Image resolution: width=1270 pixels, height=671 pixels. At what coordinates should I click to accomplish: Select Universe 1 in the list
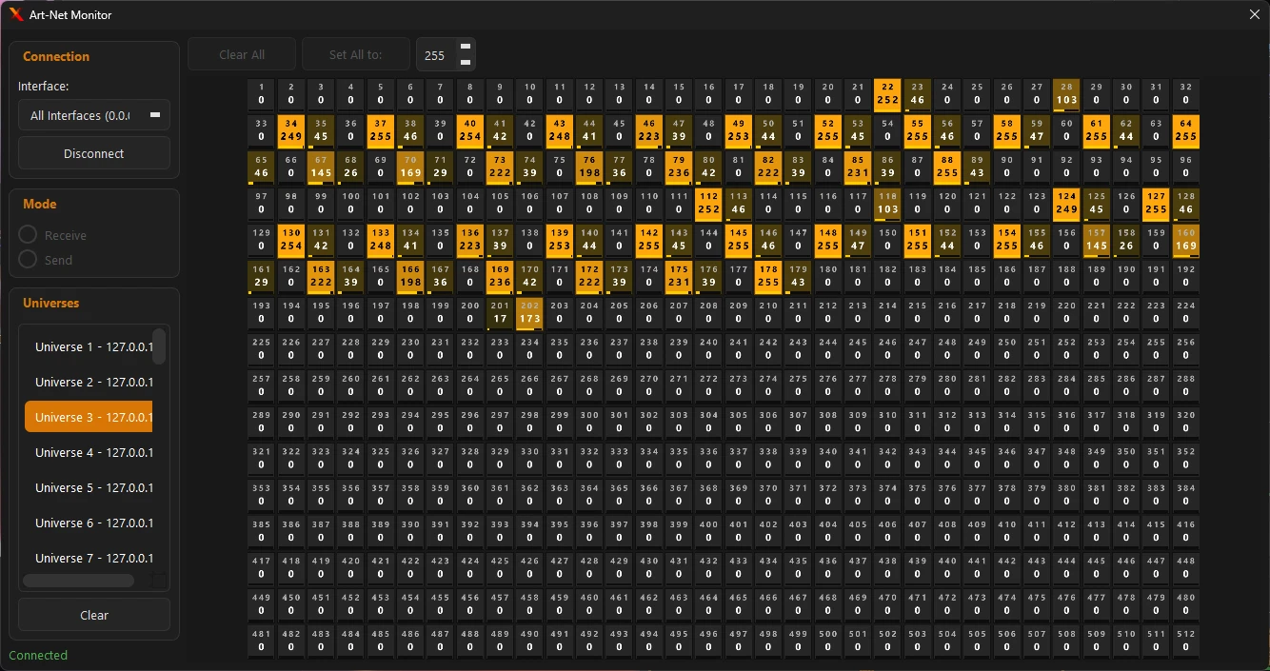[89, 347]
